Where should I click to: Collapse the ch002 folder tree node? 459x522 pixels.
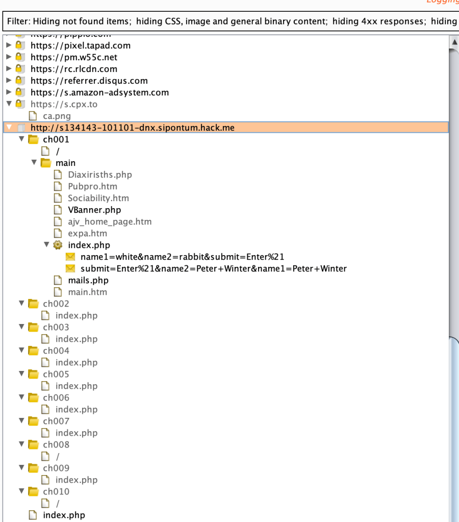point(21,304)
